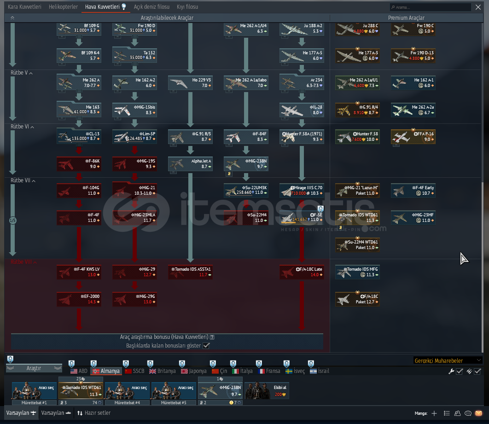The height and width of the screenshot is (424, 489).
Task: Collapse the Rütbe VII section
Action: click(23, 180)
